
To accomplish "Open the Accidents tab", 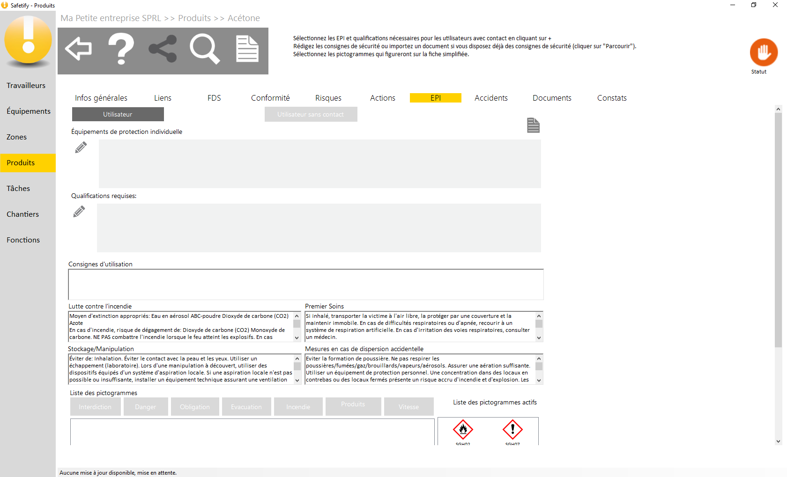I will (x=491, y=98).
